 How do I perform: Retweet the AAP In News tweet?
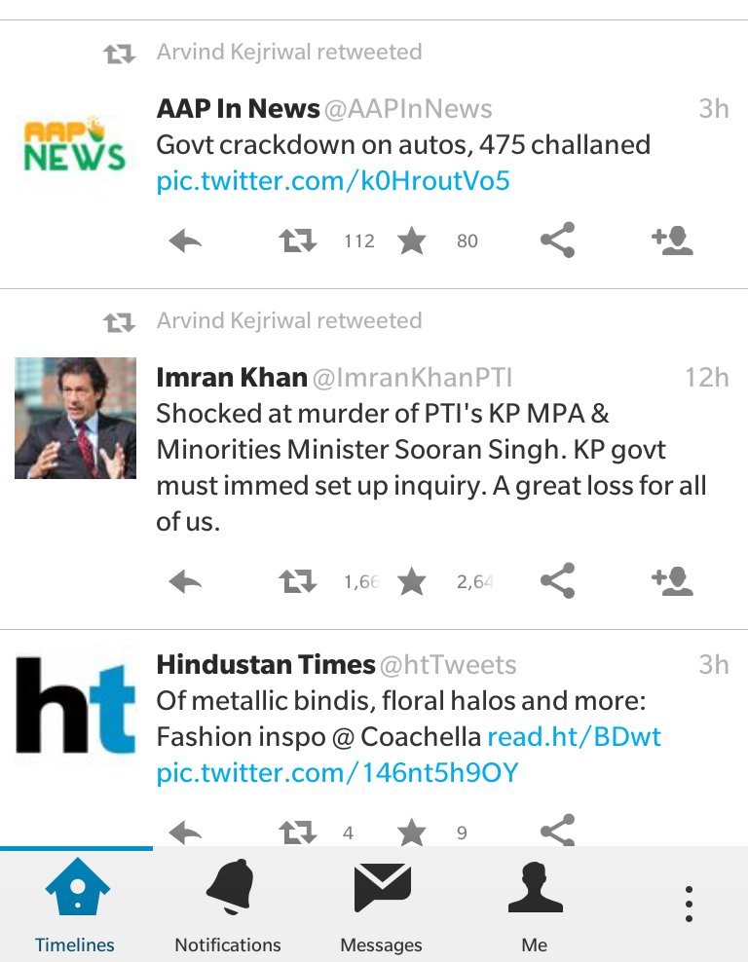point(298,240)
